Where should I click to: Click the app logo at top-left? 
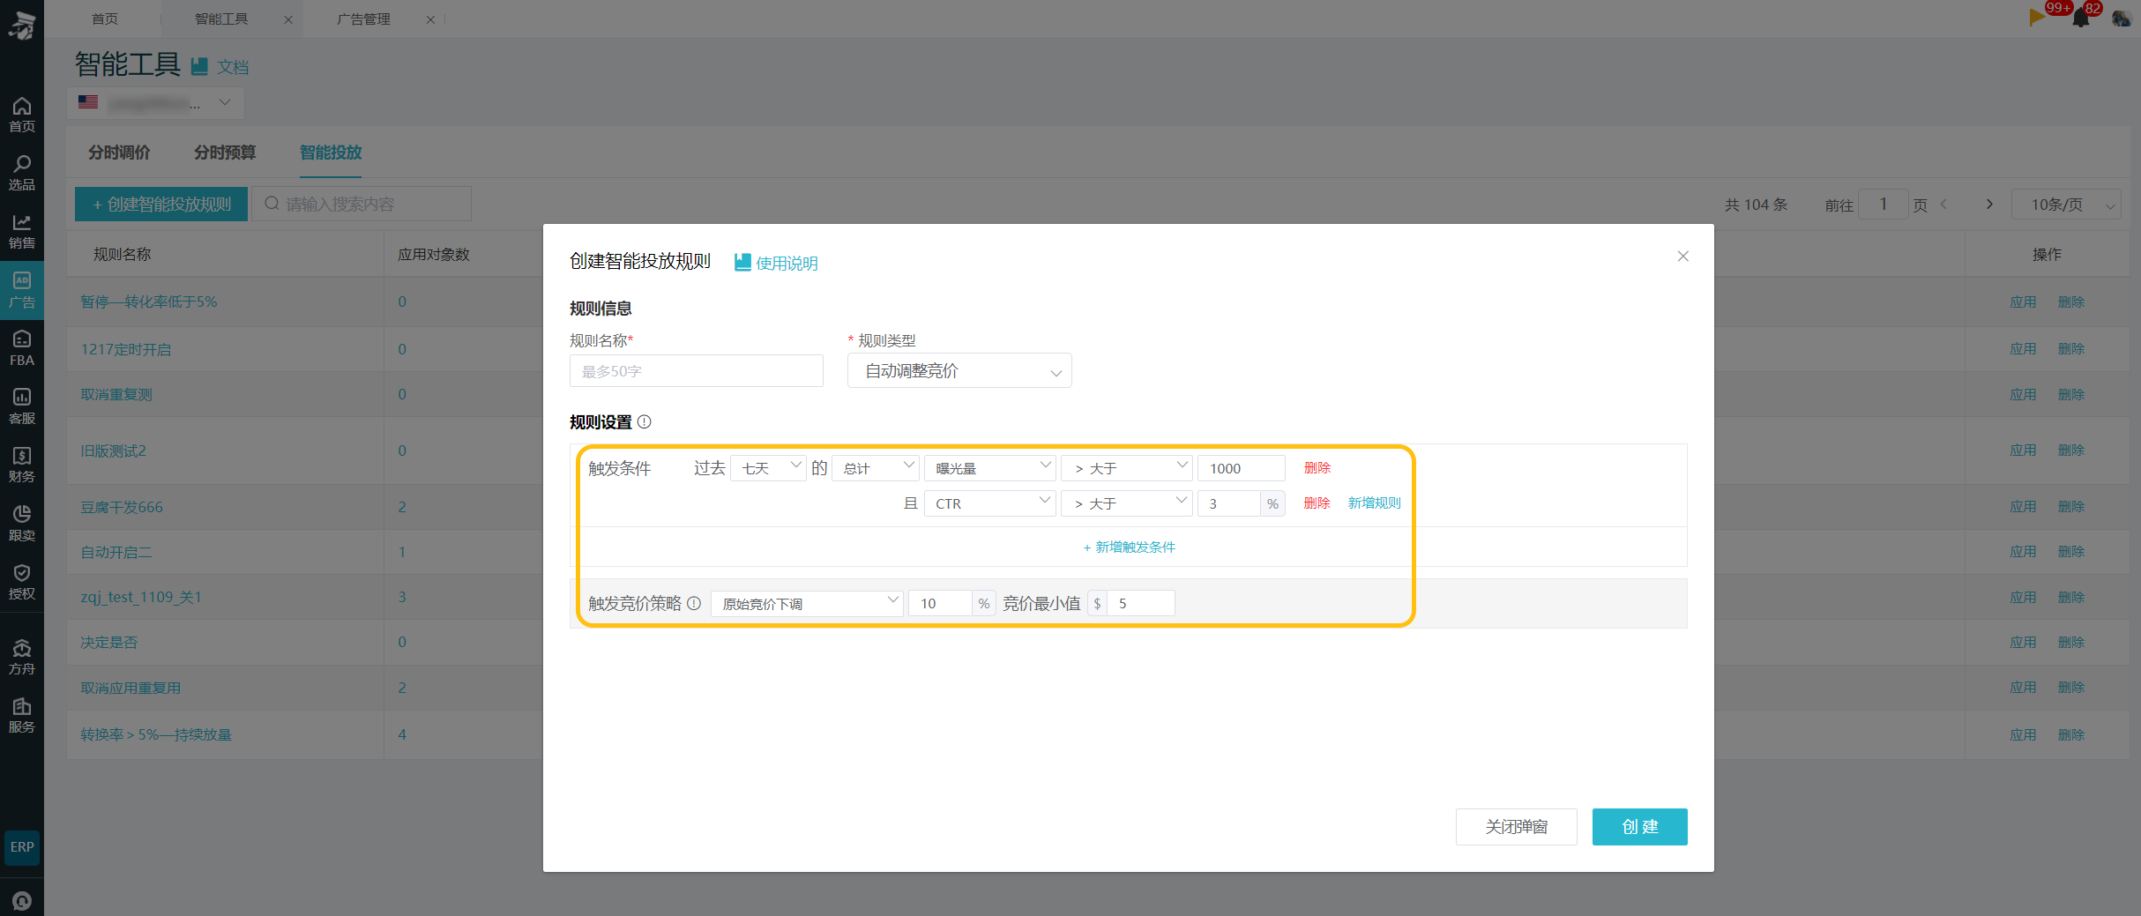click(x=22, y=25)
